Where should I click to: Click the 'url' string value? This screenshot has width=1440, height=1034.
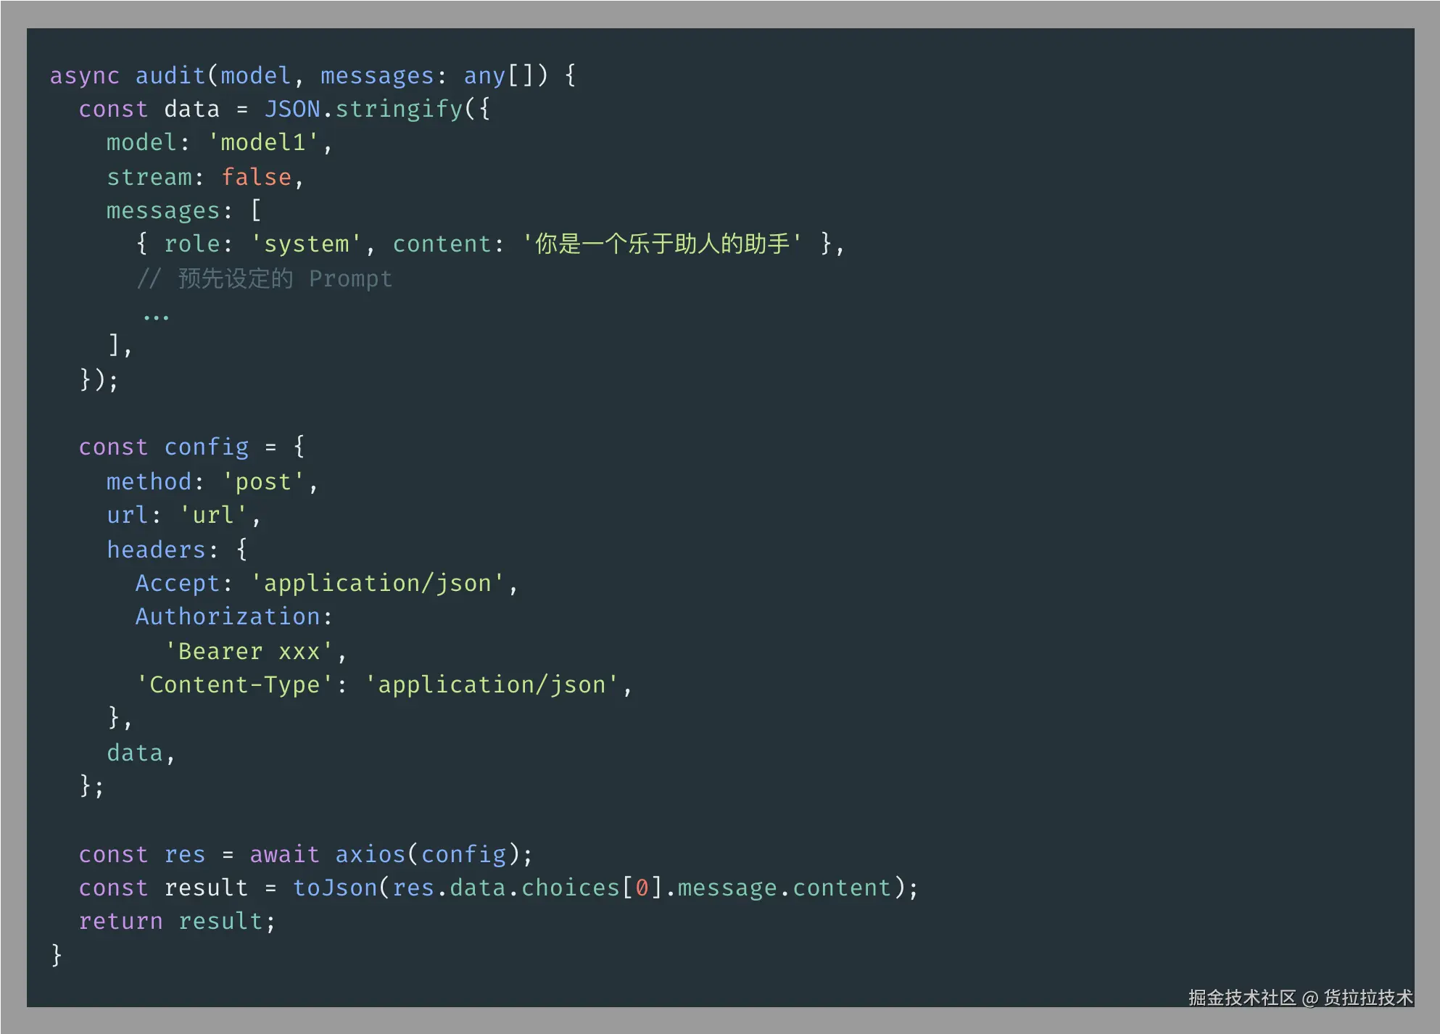pos(213,516)
